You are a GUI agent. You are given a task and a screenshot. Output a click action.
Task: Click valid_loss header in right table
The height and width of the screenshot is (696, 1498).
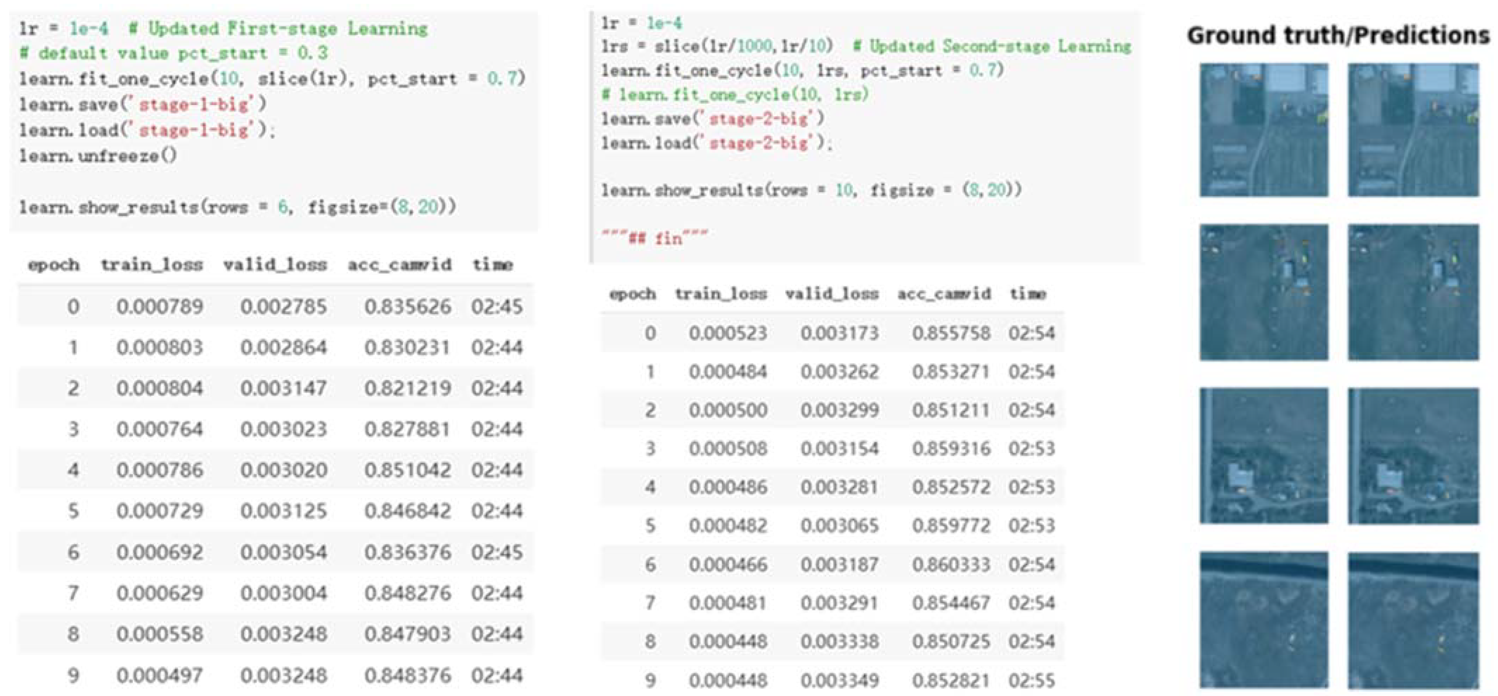[x=832, y=294]
